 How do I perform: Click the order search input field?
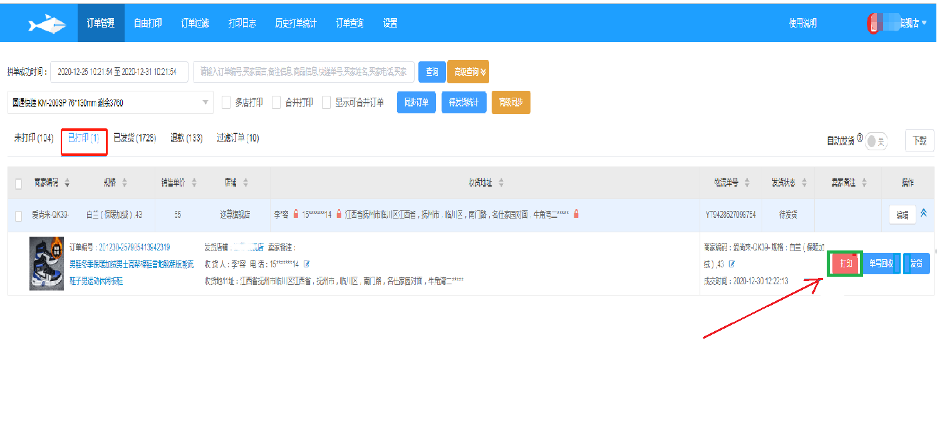coord(304,72)
